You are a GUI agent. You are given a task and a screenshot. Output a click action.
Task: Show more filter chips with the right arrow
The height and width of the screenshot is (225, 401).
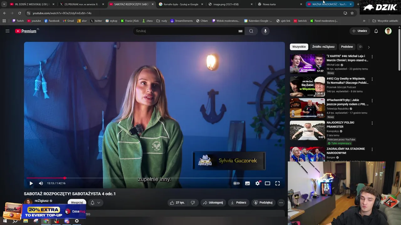pos(368,47)
